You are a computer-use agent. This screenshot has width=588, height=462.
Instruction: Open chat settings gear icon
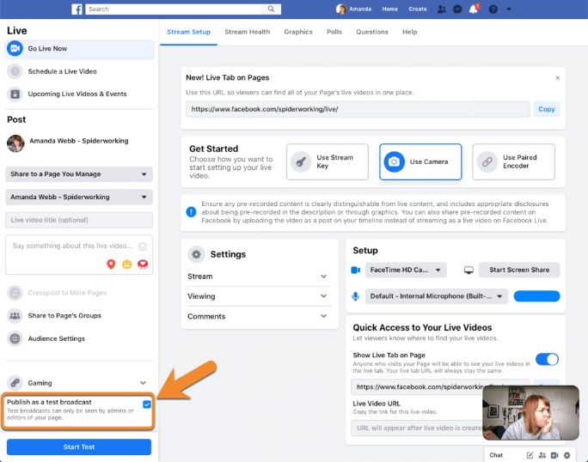click(x=567, y=454)
